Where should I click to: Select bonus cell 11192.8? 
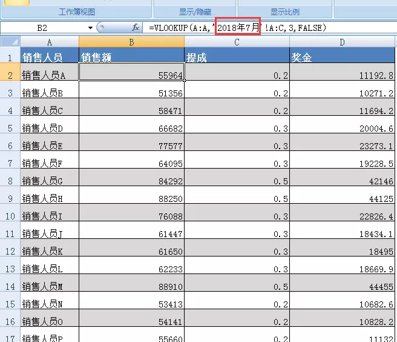click(342, 72)
